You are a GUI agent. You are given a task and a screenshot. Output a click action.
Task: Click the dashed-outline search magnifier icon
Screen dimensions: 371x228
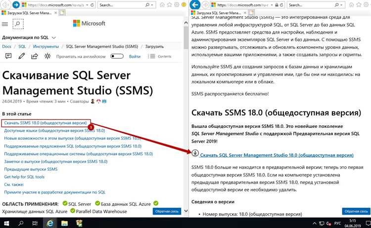click(x=17, y=24)
